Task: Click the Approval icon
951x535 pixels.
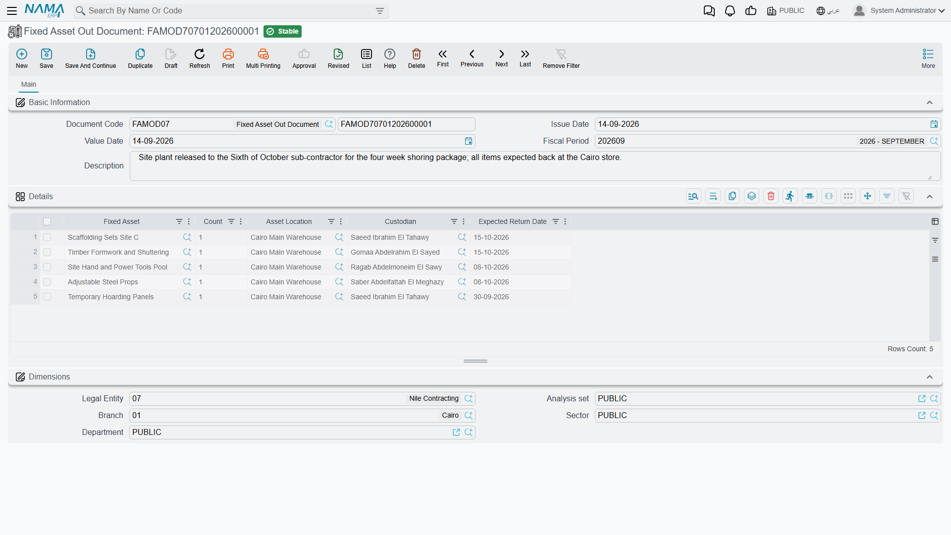Action: (304, 54)
